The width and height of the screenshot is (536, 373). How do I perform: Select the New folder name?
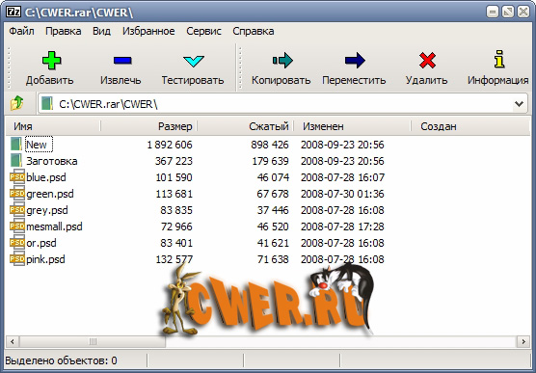pyautogui.click(x=37, y=145)
